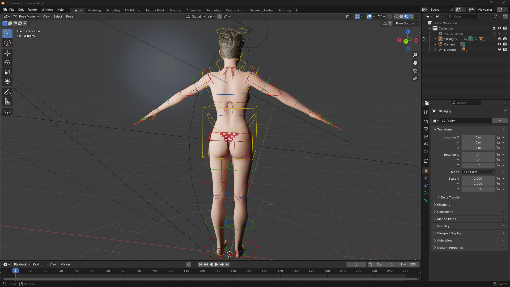This screenshot has height=287, width=510.
Task: Uncheck Collection exclude checkbox
Action: coord(494,28)
